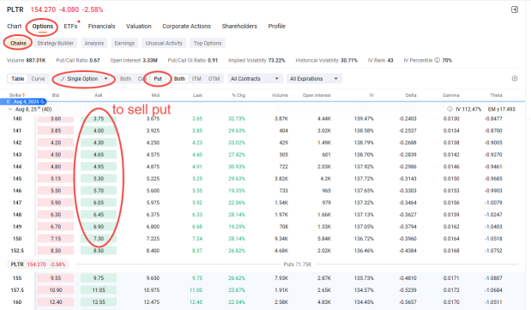Click the PLTR 154.270 price pill in the table
The height and width of the screenshot is (310, 531).
point(38,264)
